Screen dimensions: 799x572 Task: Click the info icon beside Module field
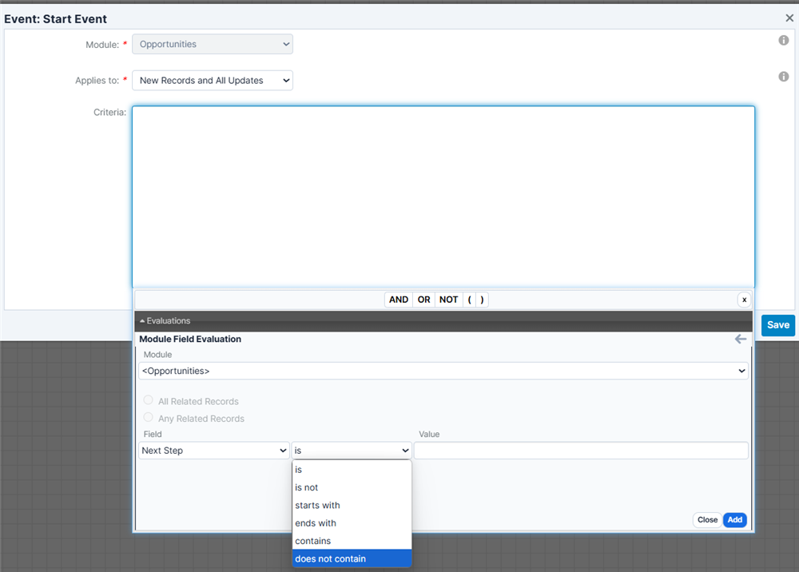[783, 41]
